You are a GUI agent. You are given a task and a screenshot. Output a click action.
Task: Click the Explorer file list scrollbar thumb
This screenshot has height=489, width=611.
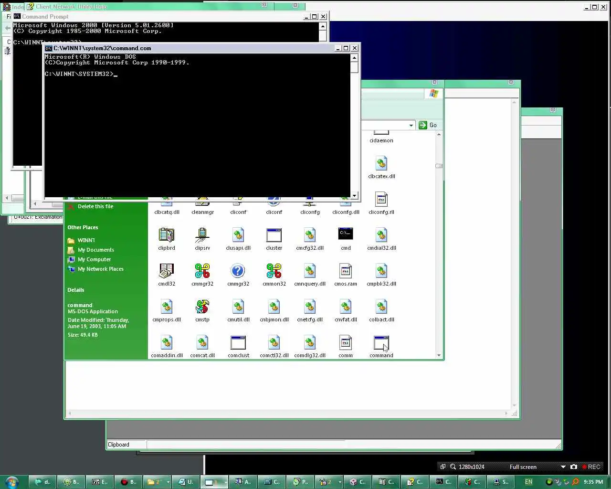(439, 166)
